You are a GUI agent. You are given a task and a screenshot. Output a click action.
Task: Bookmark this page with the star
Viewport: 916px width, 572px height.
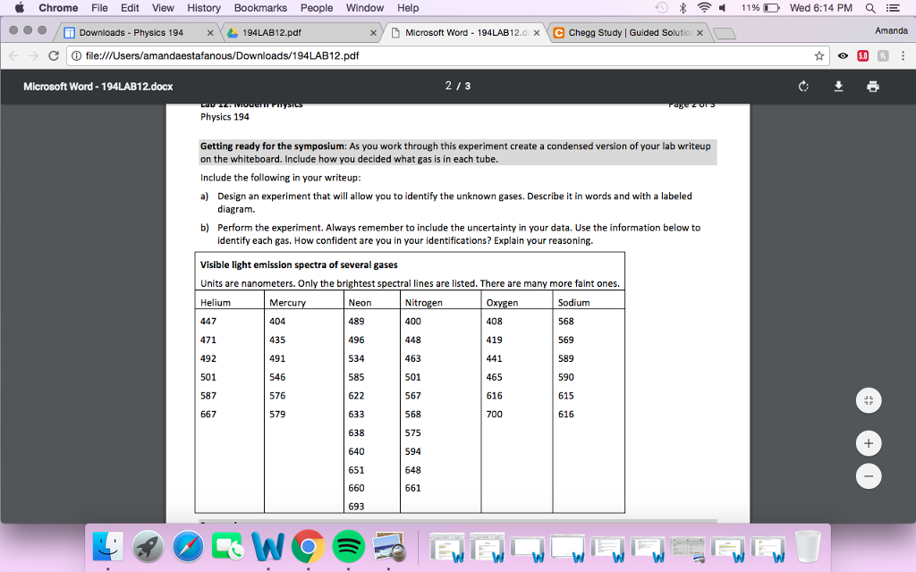point(819,56)
